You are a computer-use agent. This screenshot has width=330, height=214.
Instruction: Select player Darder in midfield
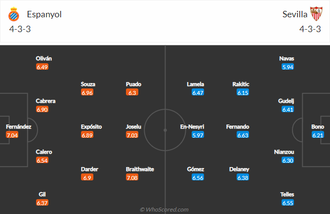(x=89, y=169)
